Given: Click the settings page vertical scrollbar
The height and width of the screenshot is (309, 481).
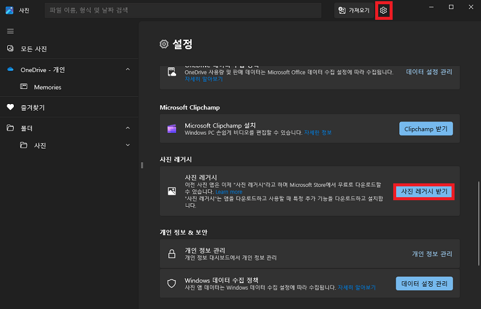Looking at the screenshot, I should click(x=479, y=224).
